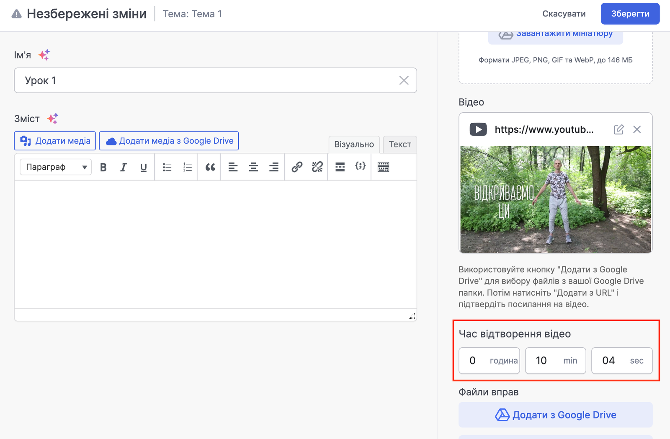This screenshot has width=670, height=439.
Task: Apply italic formatting in editor
Action: tap(123, 167)
